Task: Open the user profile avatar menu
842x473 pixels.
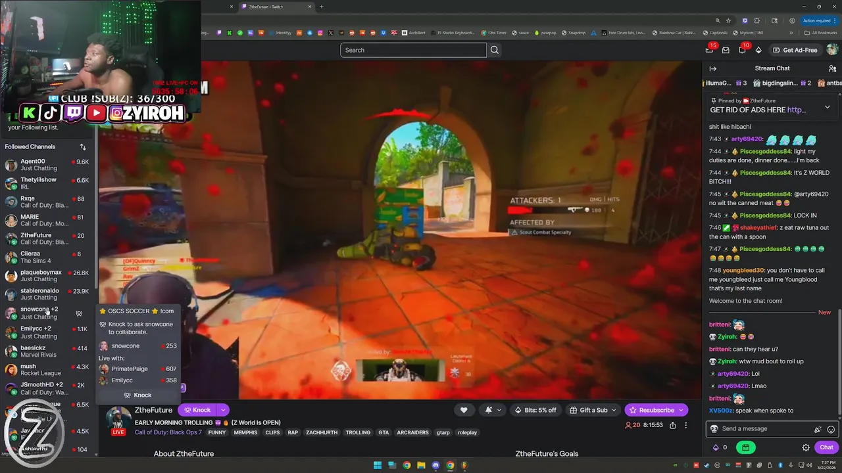Action: [832, 50]
